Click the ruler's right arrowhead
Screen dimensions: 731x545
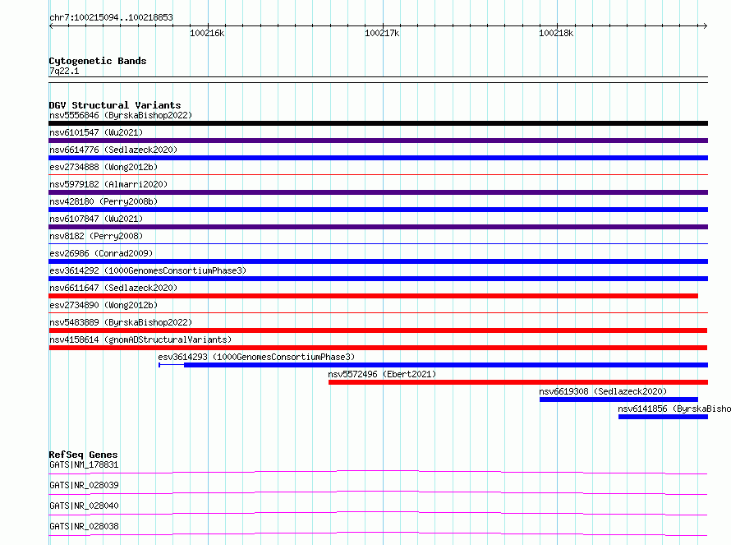[x=706, y=26]
